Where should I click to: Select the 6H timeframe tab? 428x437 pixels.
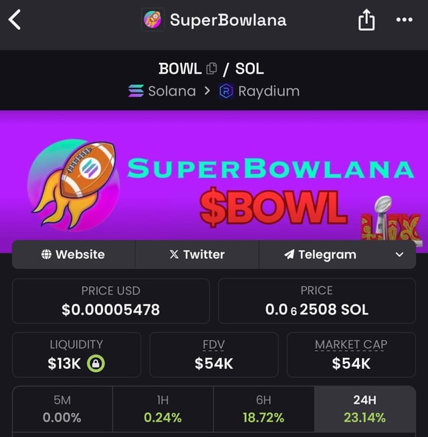point(263,409)
